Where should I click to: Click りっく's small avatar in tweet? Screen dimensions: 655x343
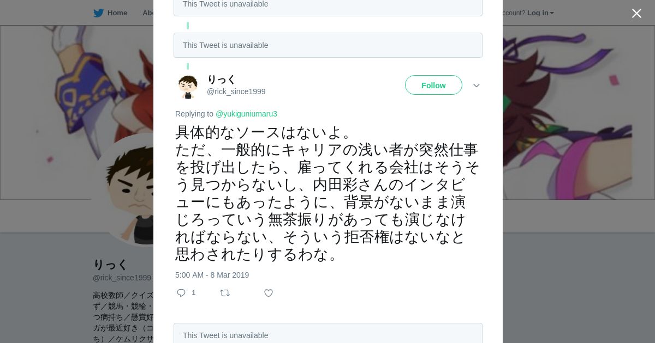[x=188, y=87]
